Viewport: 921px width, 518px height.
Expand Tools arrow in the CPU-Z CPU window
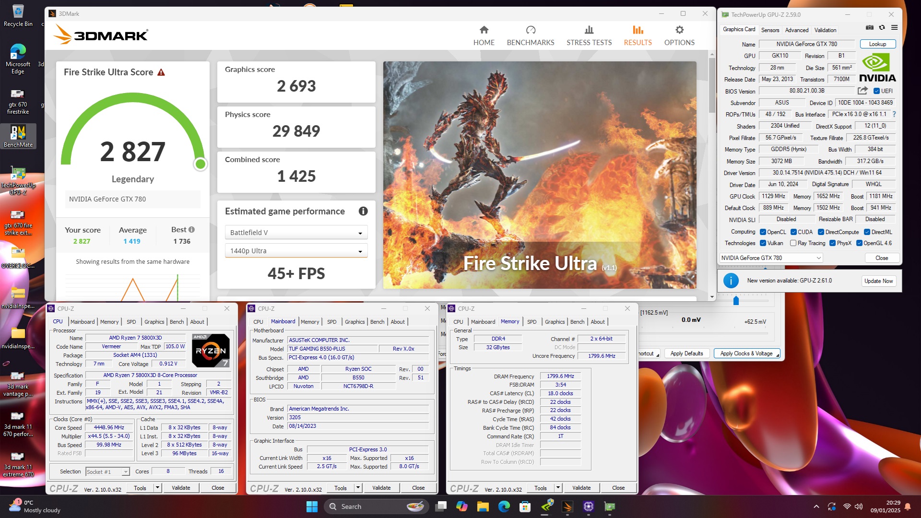[157, 488]
